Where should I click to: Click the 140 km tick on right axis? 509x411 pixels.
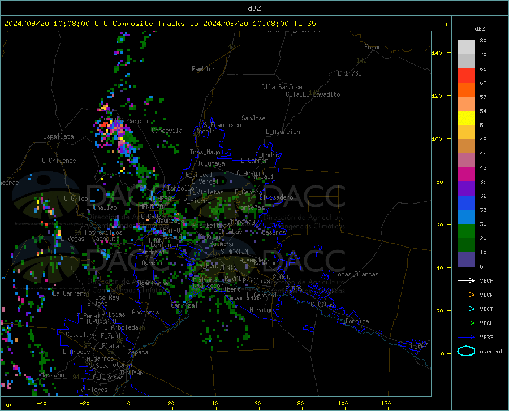(x=437, y=53)
